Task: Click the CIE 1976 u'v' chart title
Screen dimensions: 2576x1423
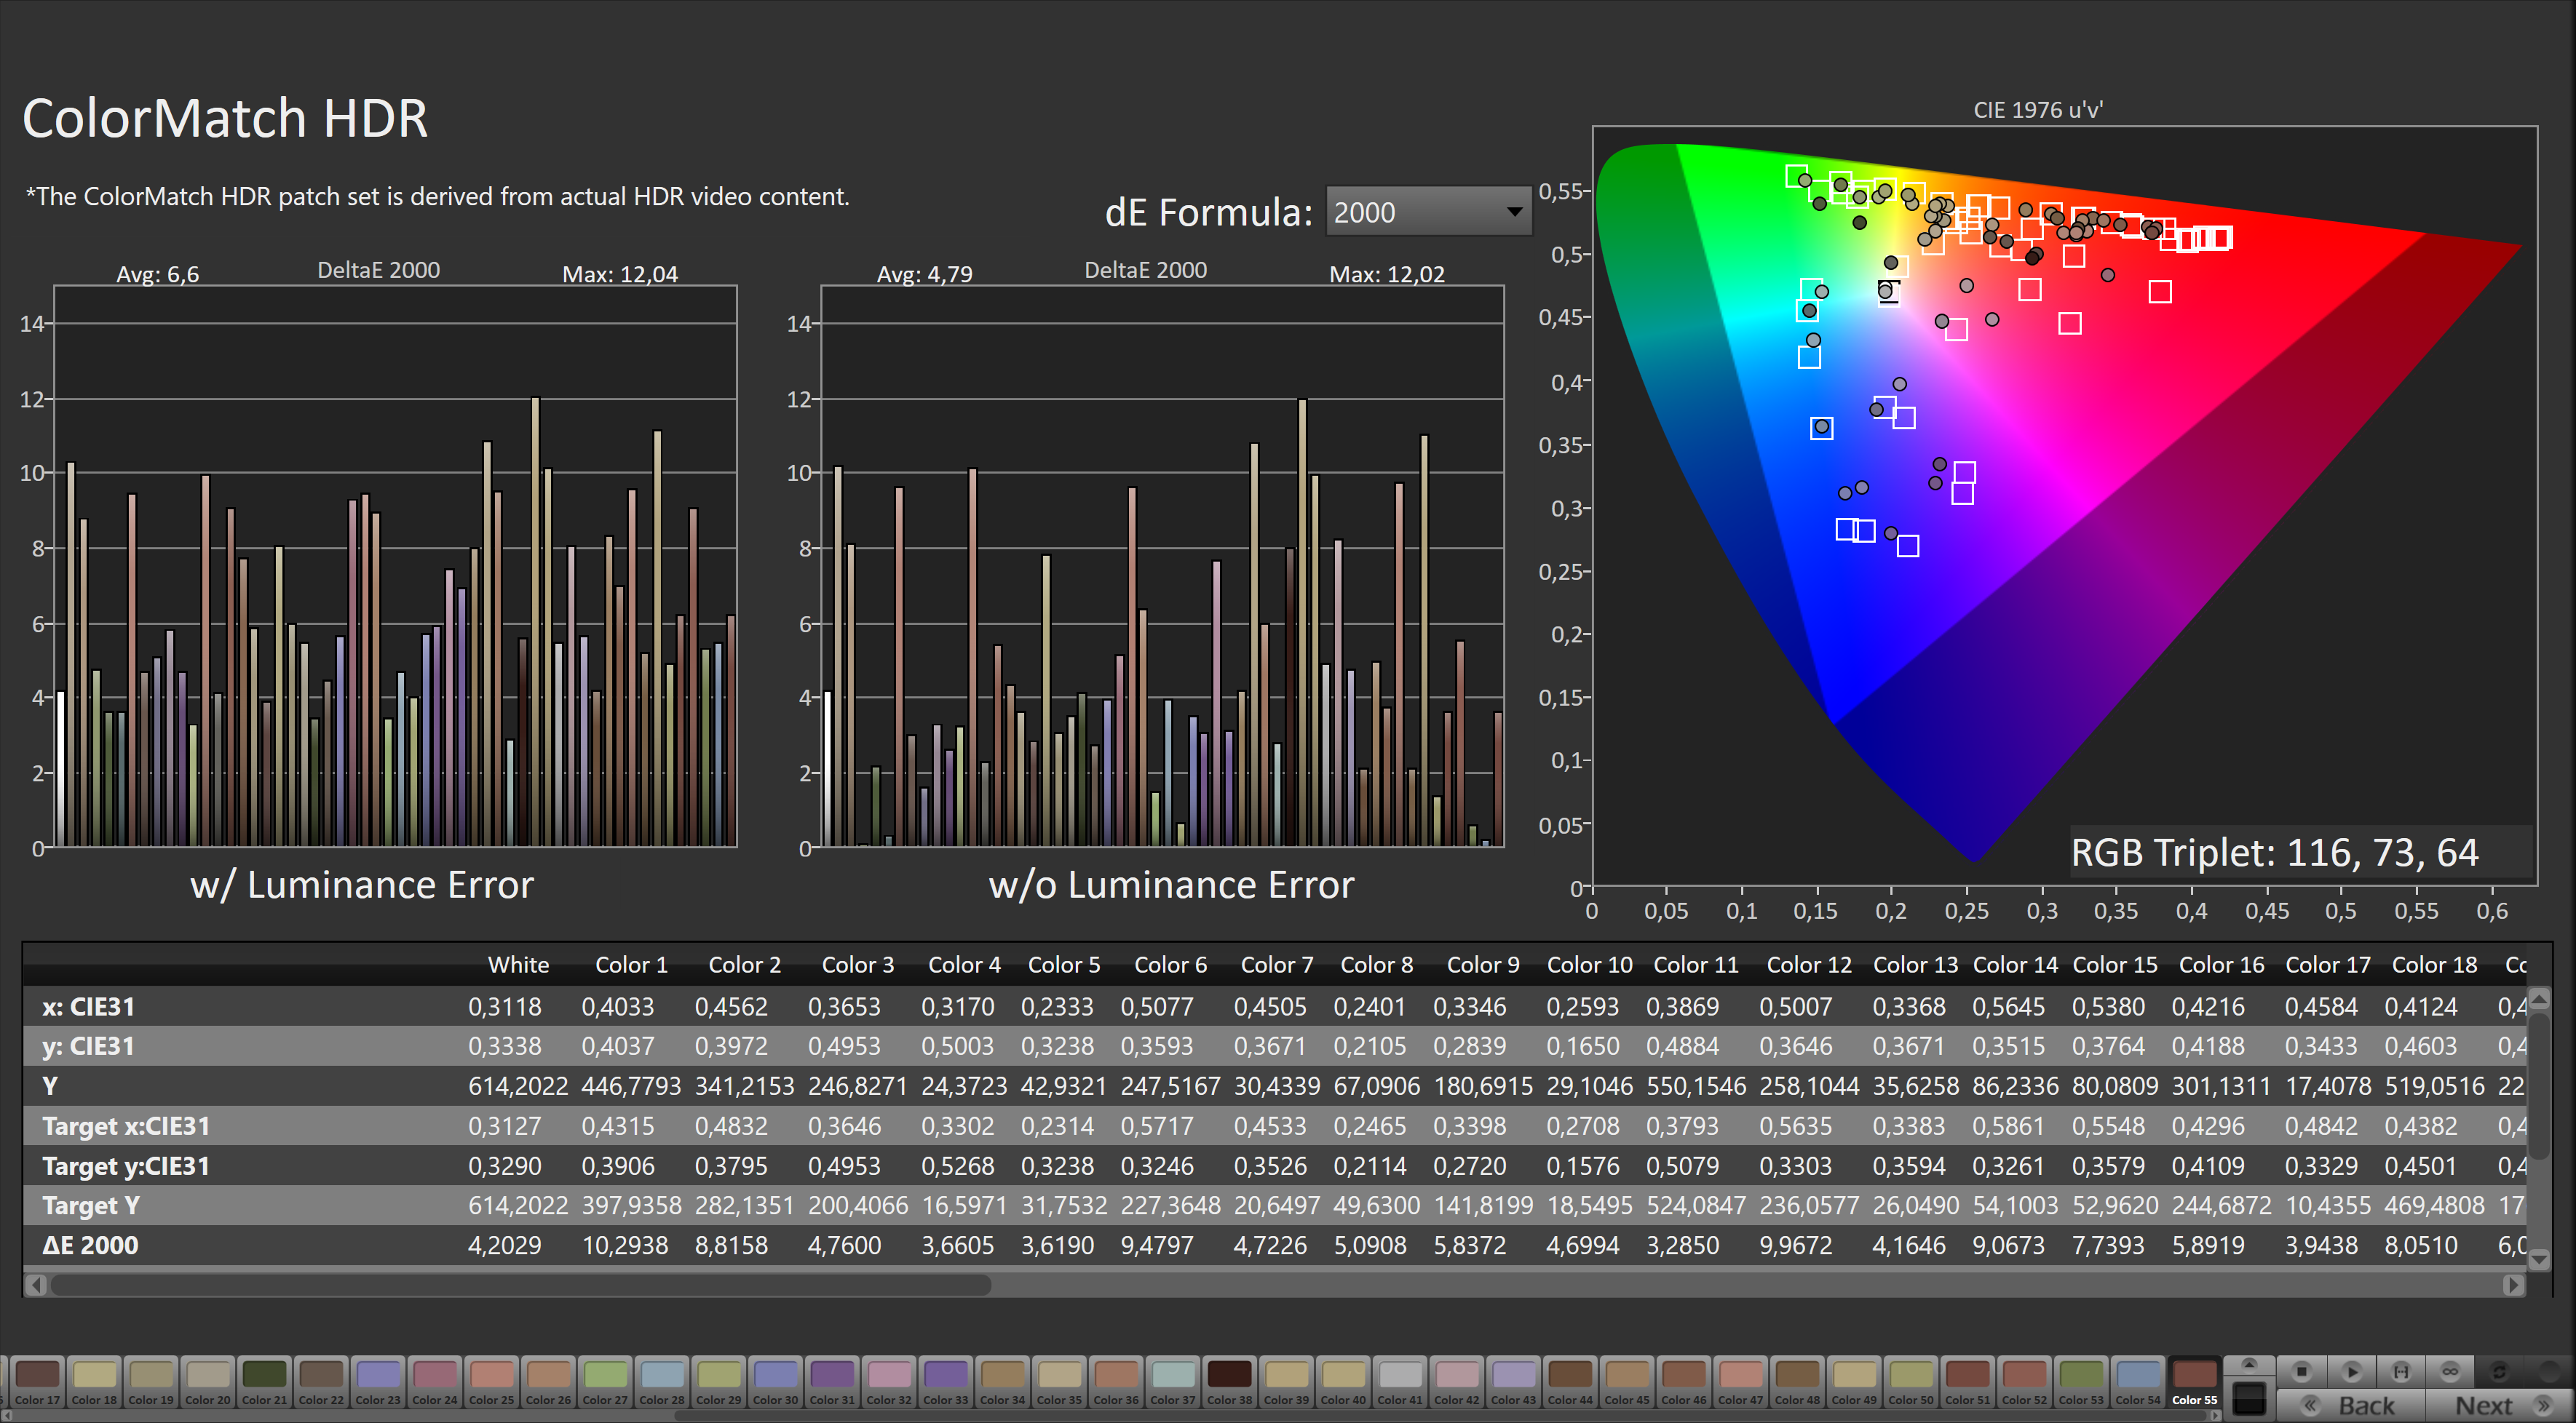Action: tap(2037, 110)
